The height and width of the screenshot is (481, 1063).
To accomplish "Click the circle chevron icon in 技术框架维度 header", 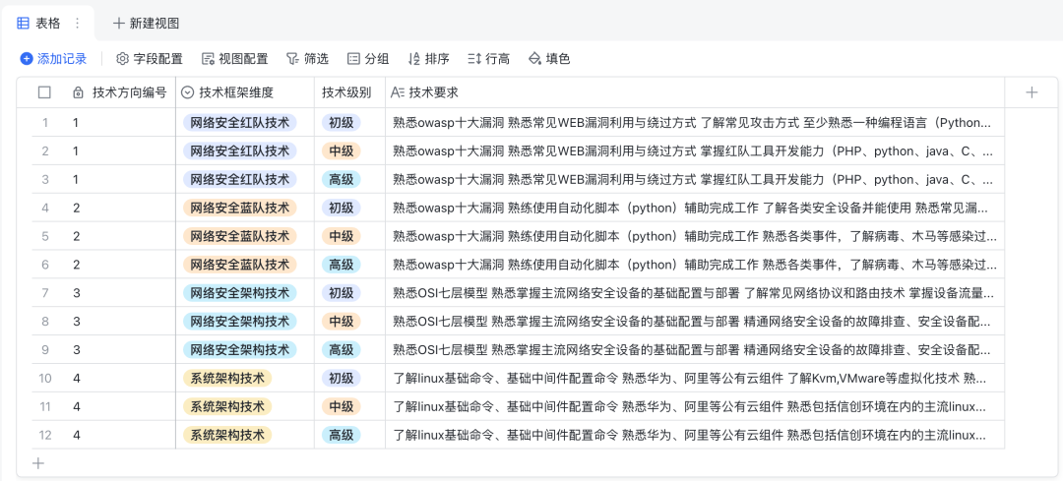I will pos(188,92).
